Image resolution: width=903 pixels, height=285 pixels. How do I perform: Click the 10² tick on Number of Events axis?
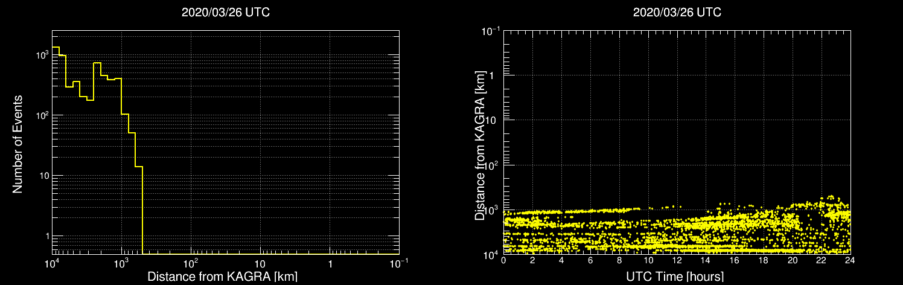pyautogui.click(x=41, y=114)
